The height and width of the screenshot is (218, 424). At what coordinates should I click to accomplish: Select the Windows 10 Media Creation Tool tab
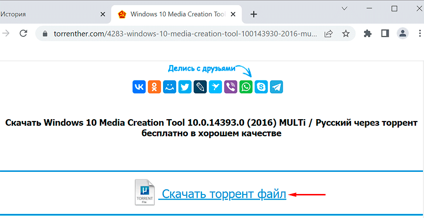pyautogui.click(x=177, y=14)
